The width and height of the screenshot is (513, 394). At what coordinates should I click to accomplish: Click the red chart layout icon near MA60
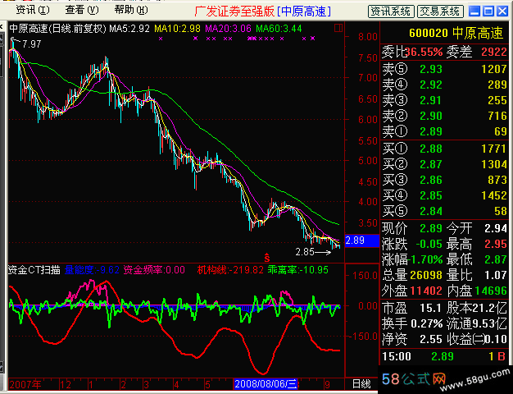pos(338,28)
